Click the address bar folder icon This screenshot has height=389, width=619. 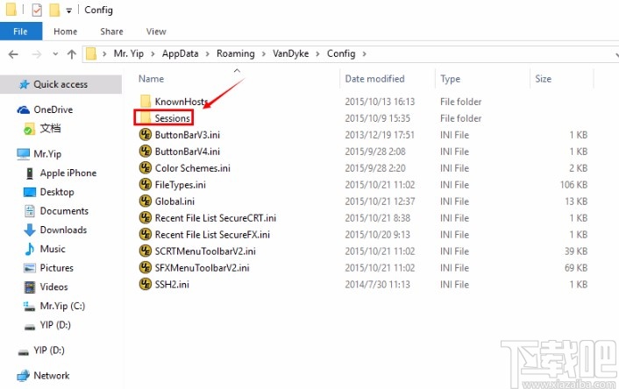coord(91,53)
